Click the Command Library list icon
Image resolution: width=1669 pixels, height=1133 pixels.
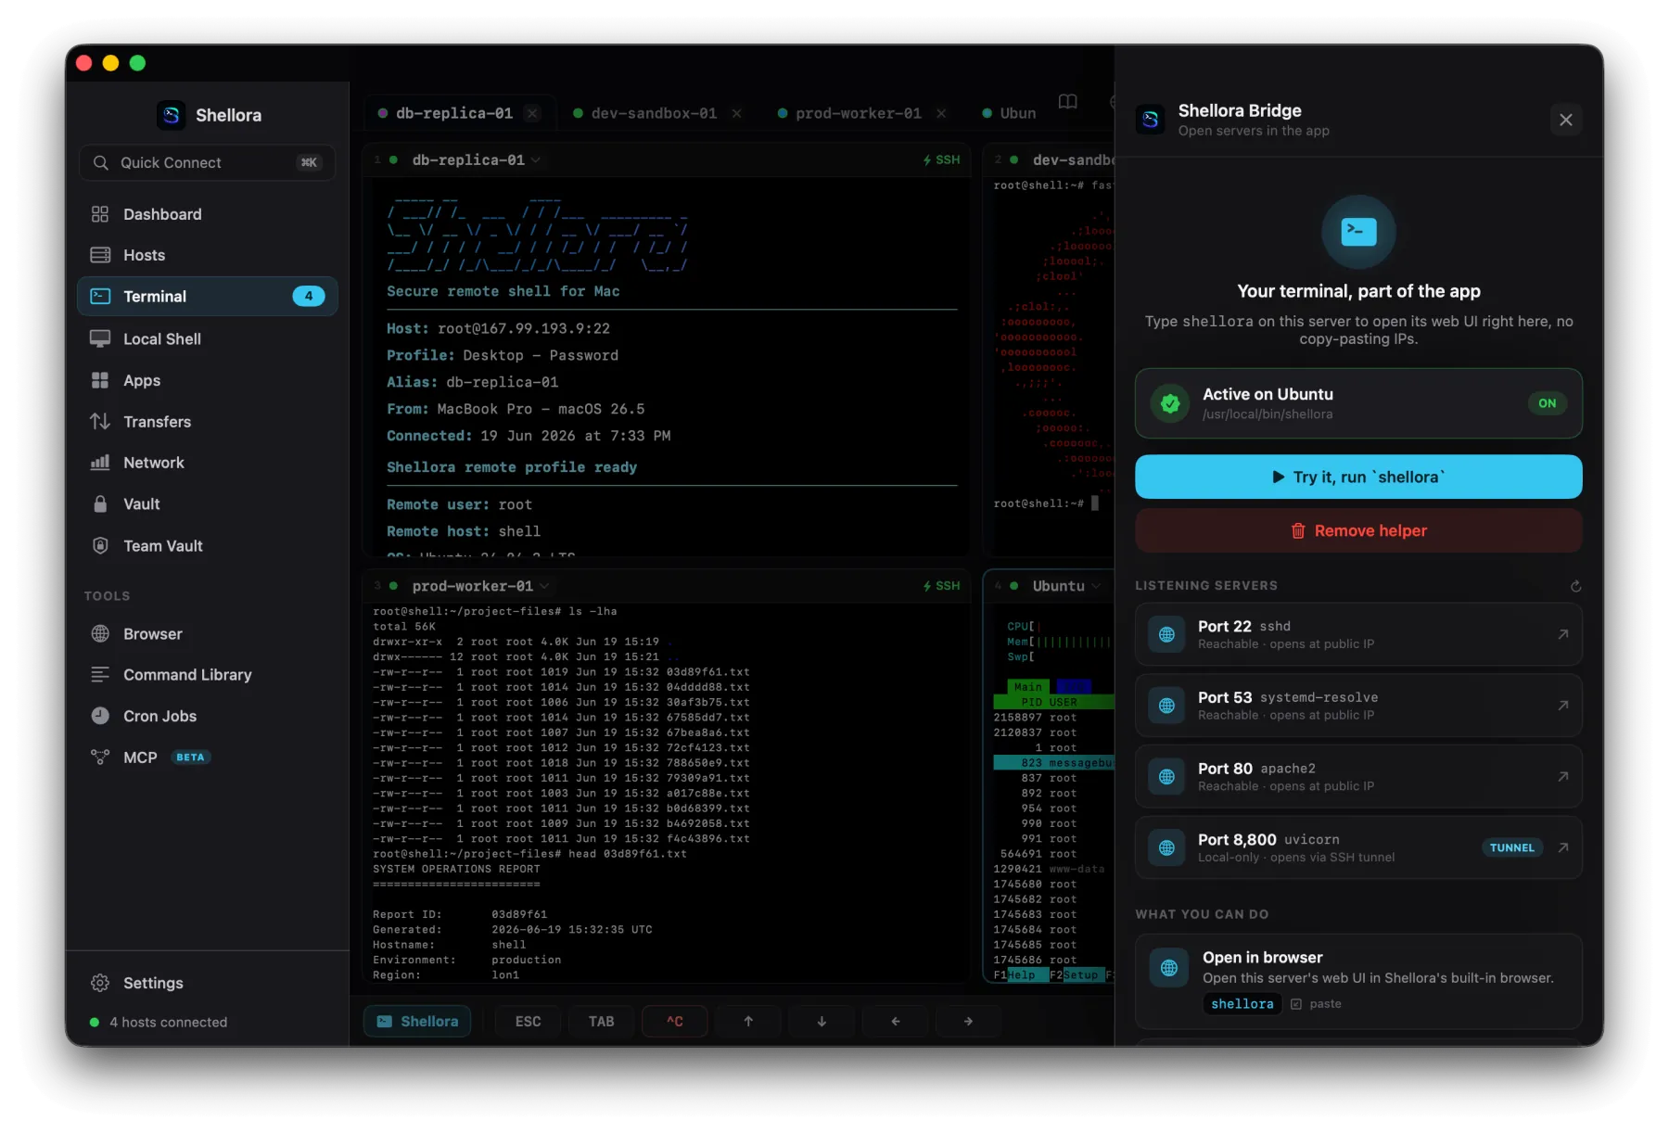pyautogui.click(x=100, y=675)
